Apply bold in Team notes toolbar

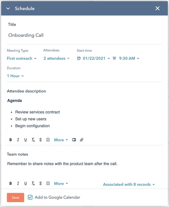click(10, 183)
